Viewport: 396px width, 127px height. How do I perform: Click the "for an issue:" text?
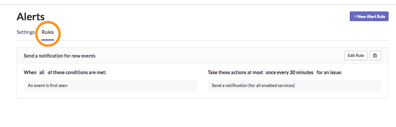[x=329, y=72]
